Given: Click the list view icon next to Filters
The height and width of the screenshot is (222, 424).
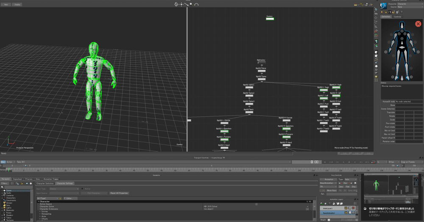Looking at the screenshot, I should pos(12,184).
